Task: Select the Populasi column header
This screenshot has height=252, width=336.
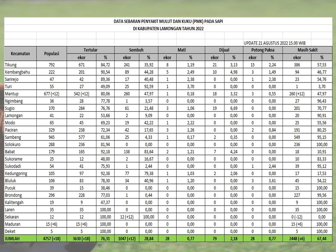Action: point(52,53)
